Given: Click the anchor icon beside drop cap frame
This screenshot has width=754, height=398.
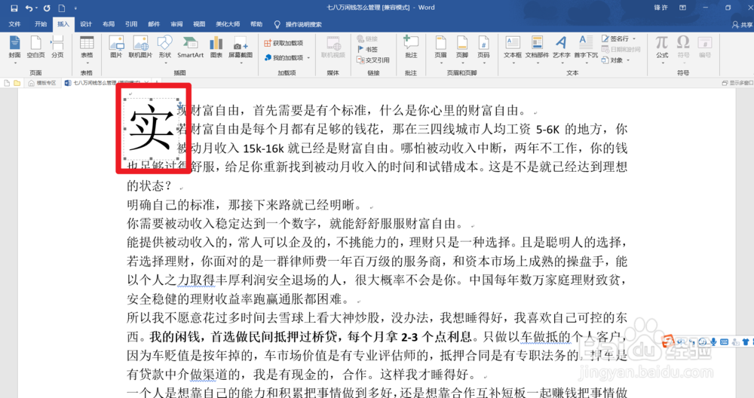Looking at the screenshot, I should [180, 106].
